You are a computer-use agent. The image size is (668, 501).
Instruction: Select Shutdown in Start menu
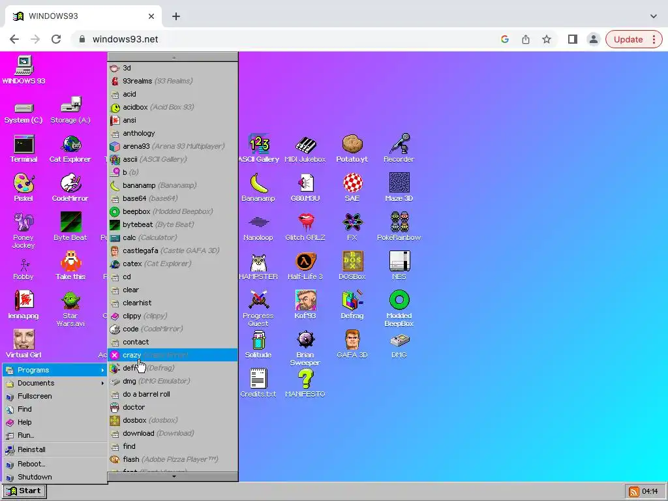click(x=55, y=477)
